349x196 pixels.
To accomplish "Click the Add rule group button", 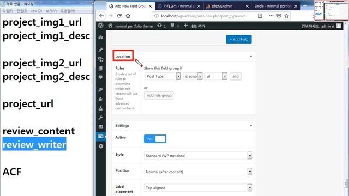I will [159, 95].
